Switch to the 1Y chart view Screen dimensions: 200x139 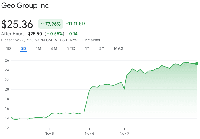[x=87, y=48]
